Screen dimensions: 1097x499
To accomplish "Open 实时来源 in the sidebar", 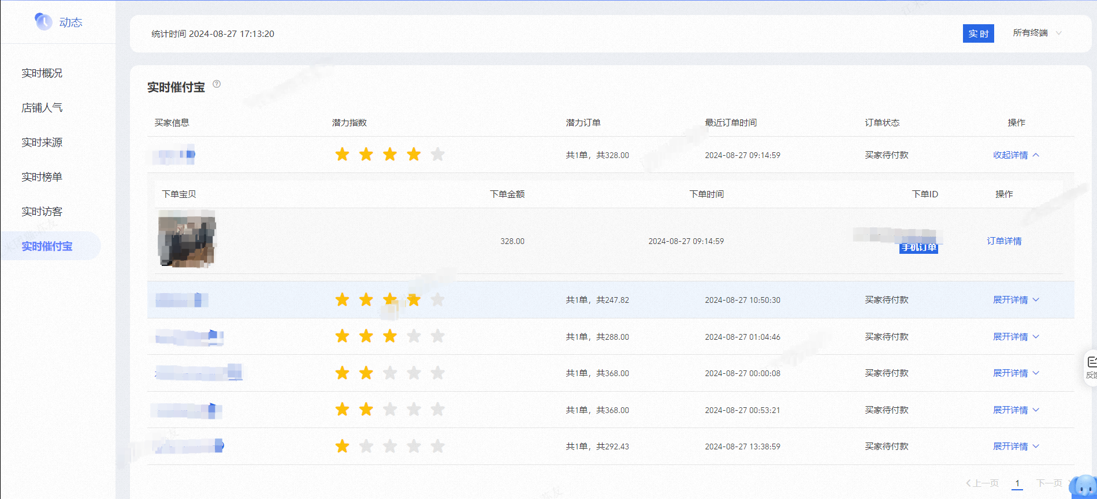I will pos(42,142).
